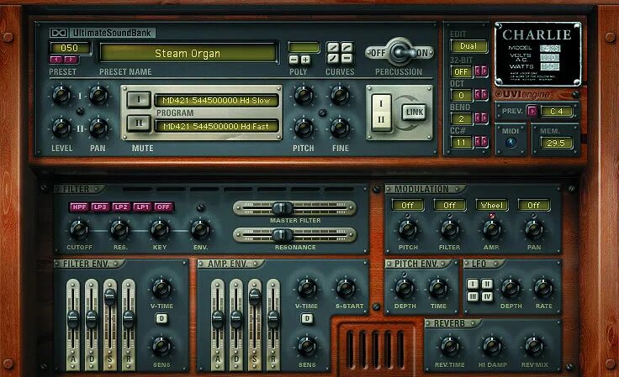Select the LP2 filter type
Image resolution: width=619 pixels, height=377 pixels.
coord(121,207)
